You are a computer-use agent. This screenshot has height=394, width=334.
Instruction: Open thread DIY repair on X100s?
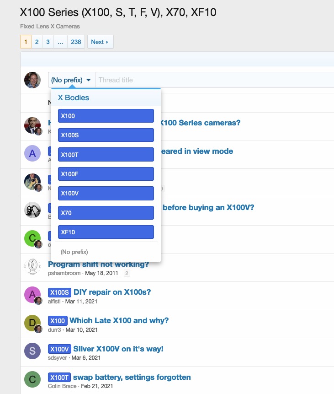(x=112, y=292)
